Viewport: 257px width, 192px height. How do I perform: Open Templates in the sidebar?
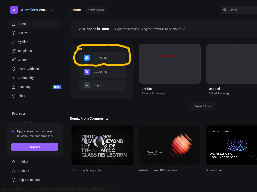pyautogui.click(x=36, y=51)
